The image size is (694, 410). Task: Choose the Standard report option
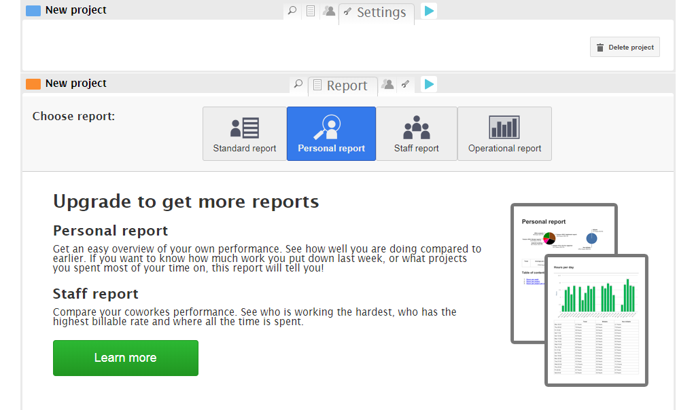[x=245, y=134]
